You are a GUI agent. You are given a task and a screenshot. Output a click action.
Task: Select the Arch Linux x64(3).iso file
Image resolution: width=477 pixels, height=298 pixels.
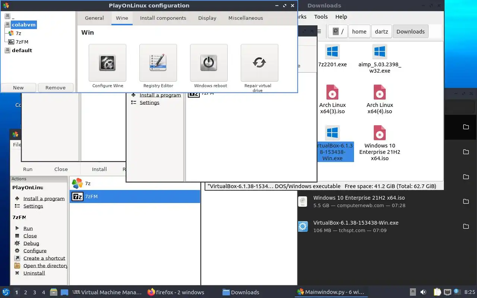(332, 99)
